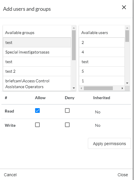This screenshot has height=180, width=134.
Task: Click the groups list scroll-down arrow
Action: [x=74, y=88]
